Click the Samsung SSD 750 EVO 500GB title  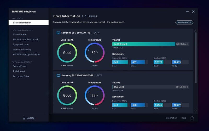pos(77,76)
